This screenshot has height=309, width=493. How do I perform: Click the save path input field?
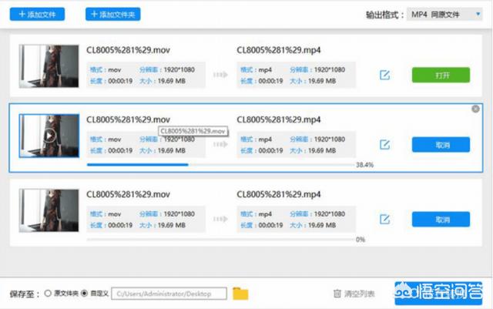(x=169, y=294)
